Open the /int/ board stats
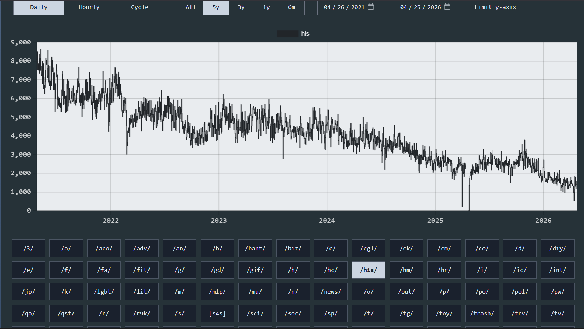This screenshot has height=329, width=584. [x=558, y=270]
